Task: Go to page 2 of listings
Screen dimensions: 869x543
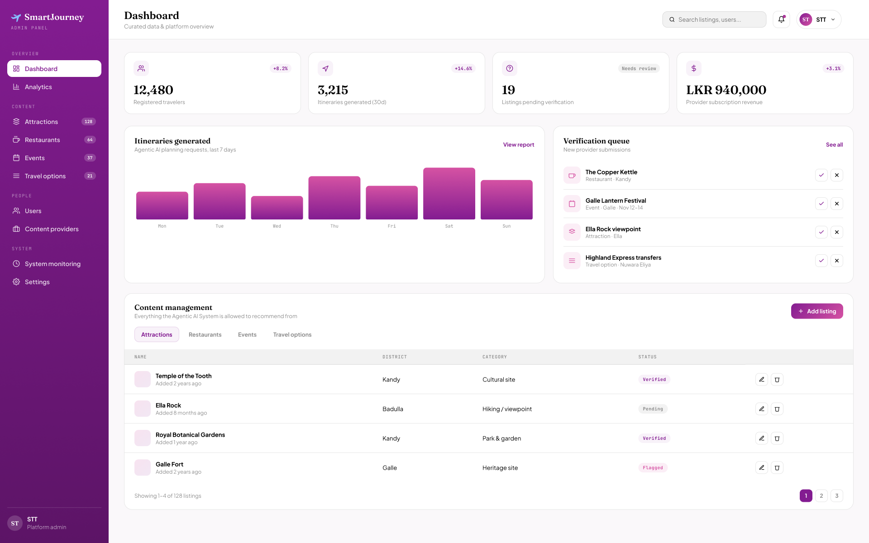Action: pos(821,496)
